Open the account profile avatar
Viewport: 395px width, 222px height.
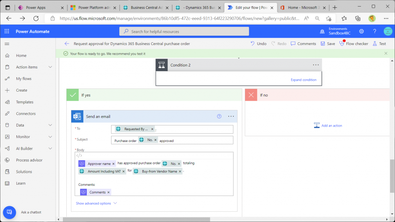(388, 31)
